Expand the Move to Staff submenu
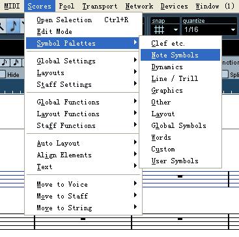The image size is (239, 237). (x=83, y=196)
